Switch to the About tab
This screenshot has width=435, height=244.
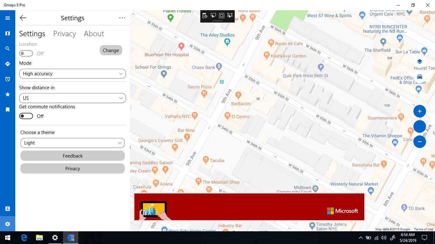point(94,34)
